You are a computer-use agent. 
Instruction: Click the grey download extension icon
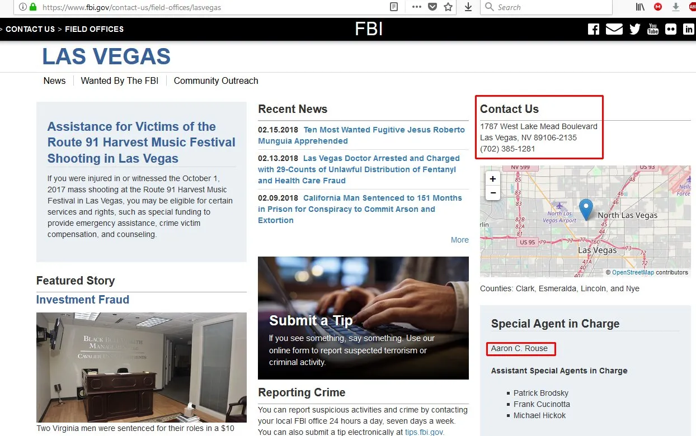pyautogui.click(x=676, y=7)
